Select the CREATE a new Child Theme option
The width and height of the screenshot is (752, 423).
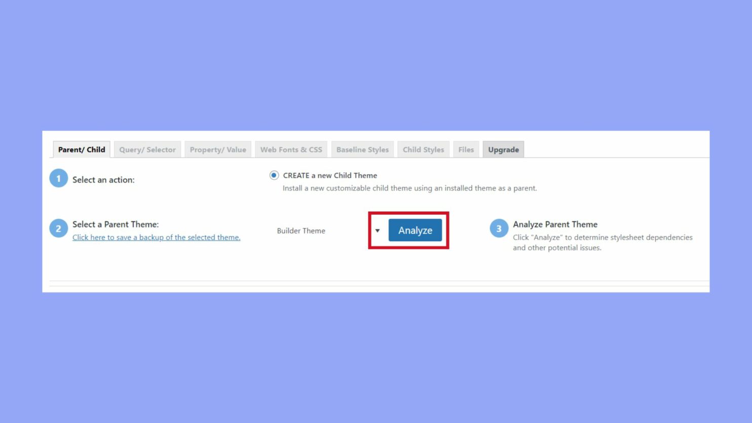pyautogui.click(x=274, y=175)
